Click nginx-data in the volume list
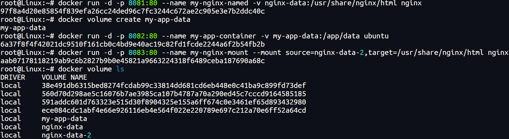 point(62,127)
